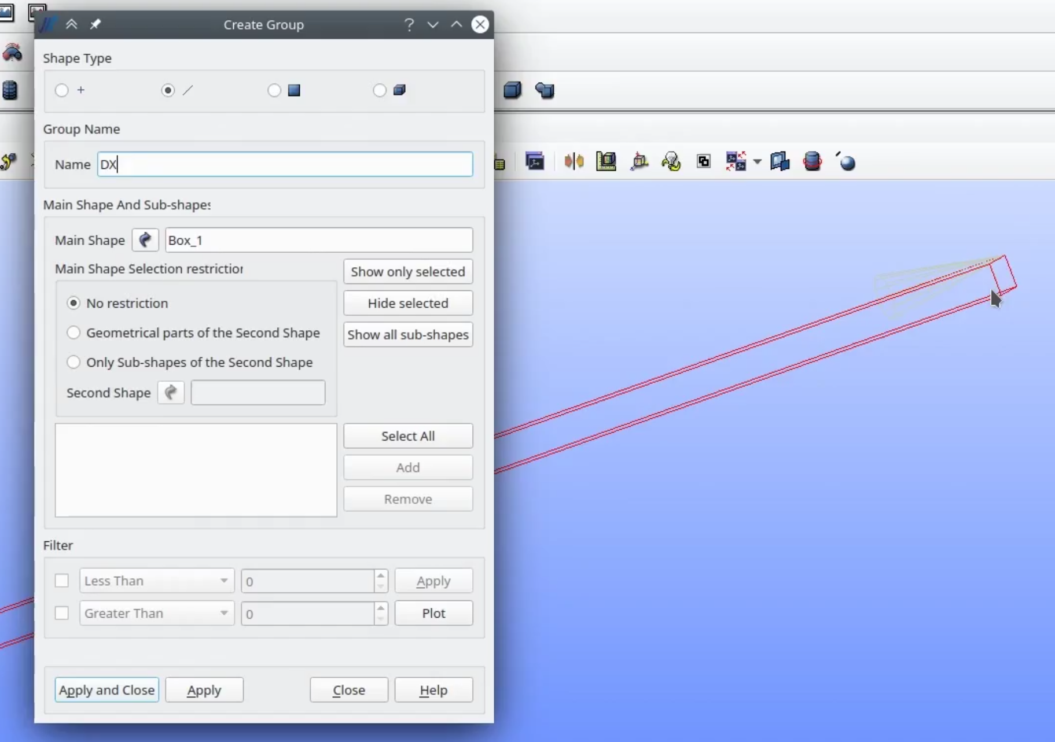1055x742 pixels.
Task: Click the Main Shape selection arrow icon
Action: point(145,240)
